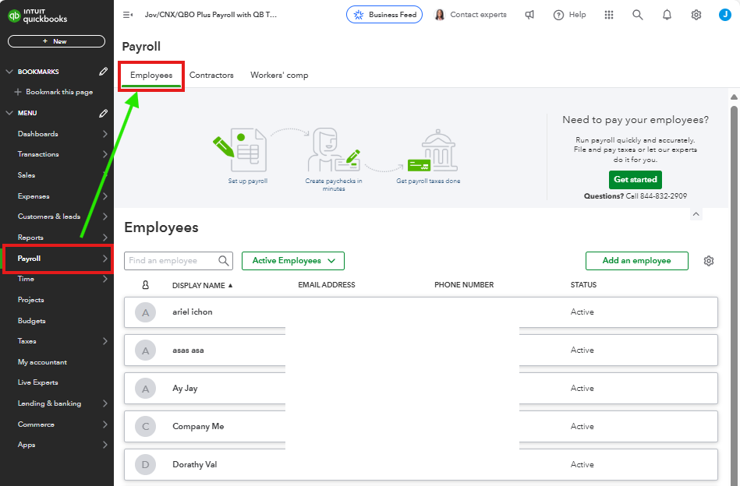Collapse the sidebar with the hamburger icon
Screen dimensions: 740x486
coord(127,15)
